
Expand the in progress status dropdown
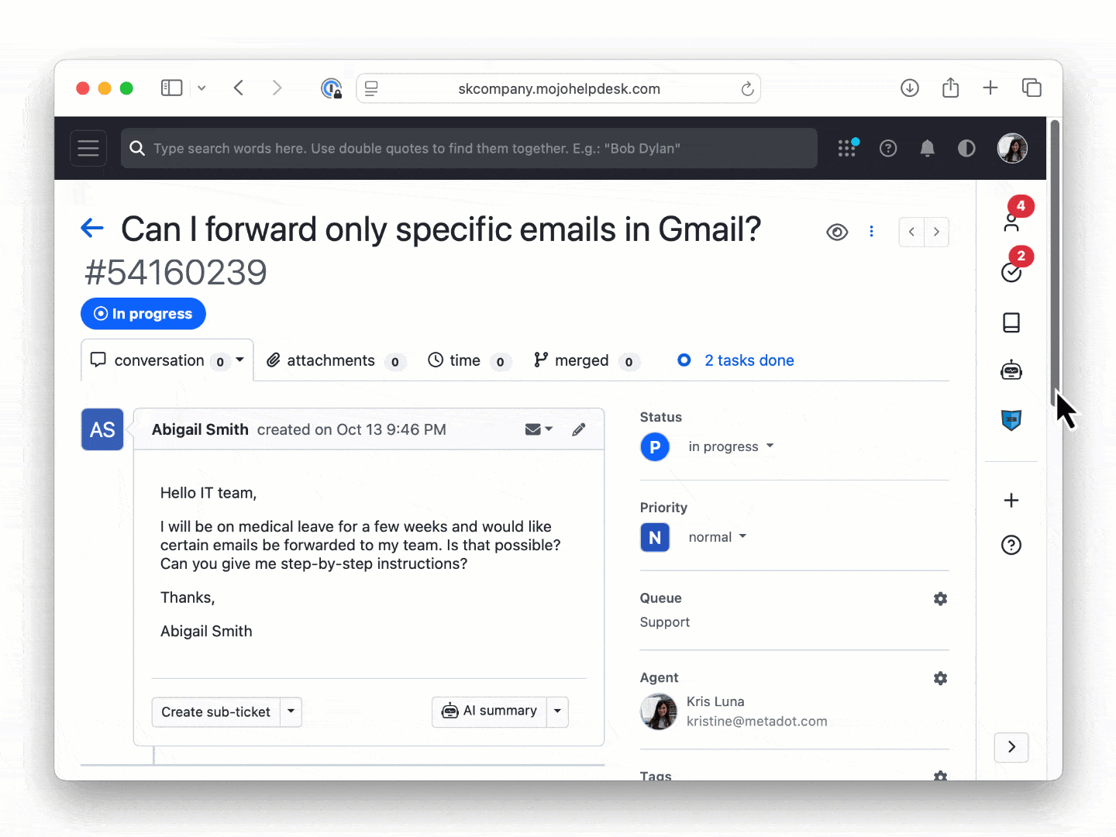[730, 446]
